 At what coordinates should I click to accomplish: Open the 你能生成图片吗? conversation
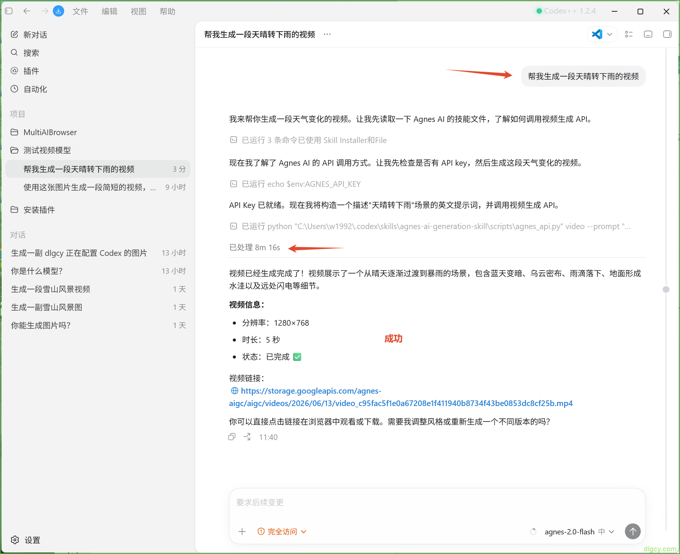tap(98, 325)
